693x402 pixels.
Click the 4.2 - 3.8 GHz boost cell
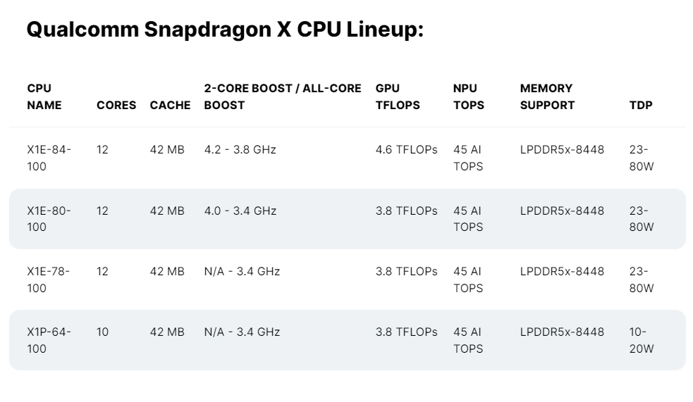240,150
